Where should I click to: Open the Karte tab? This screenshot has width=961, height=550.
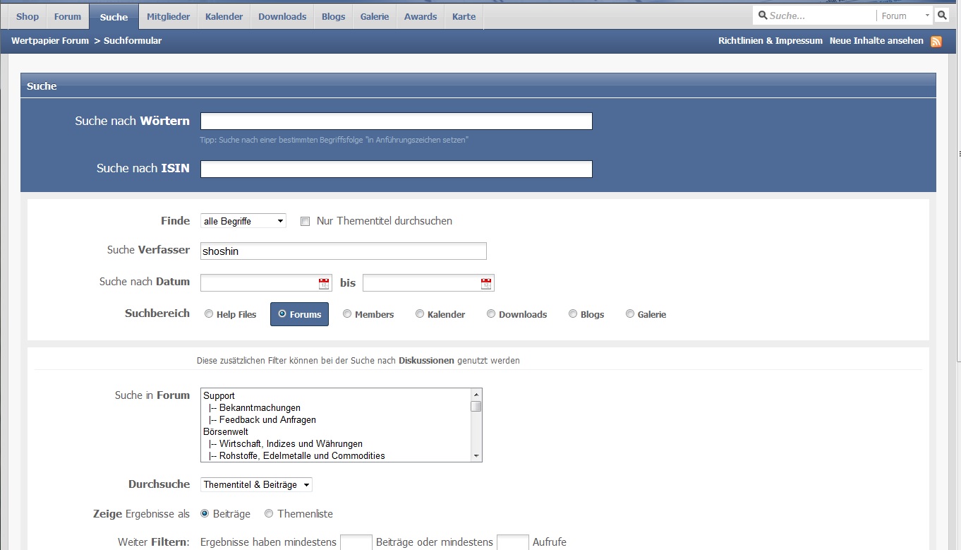coord(464,16)
